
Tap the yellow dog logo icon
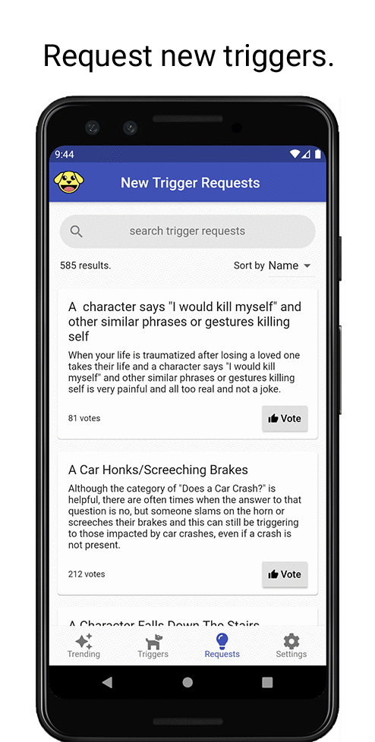[68, 182]
